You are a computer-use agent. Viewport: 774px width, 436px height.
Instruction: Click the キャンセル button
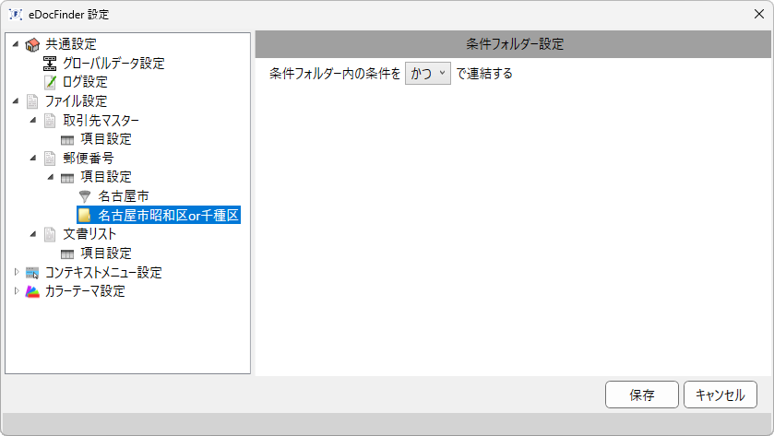point(720,395)
